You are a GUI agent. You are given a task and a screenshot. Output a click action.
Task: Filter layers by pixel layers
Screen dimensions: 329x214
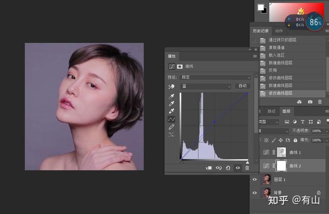coord(287,122)
